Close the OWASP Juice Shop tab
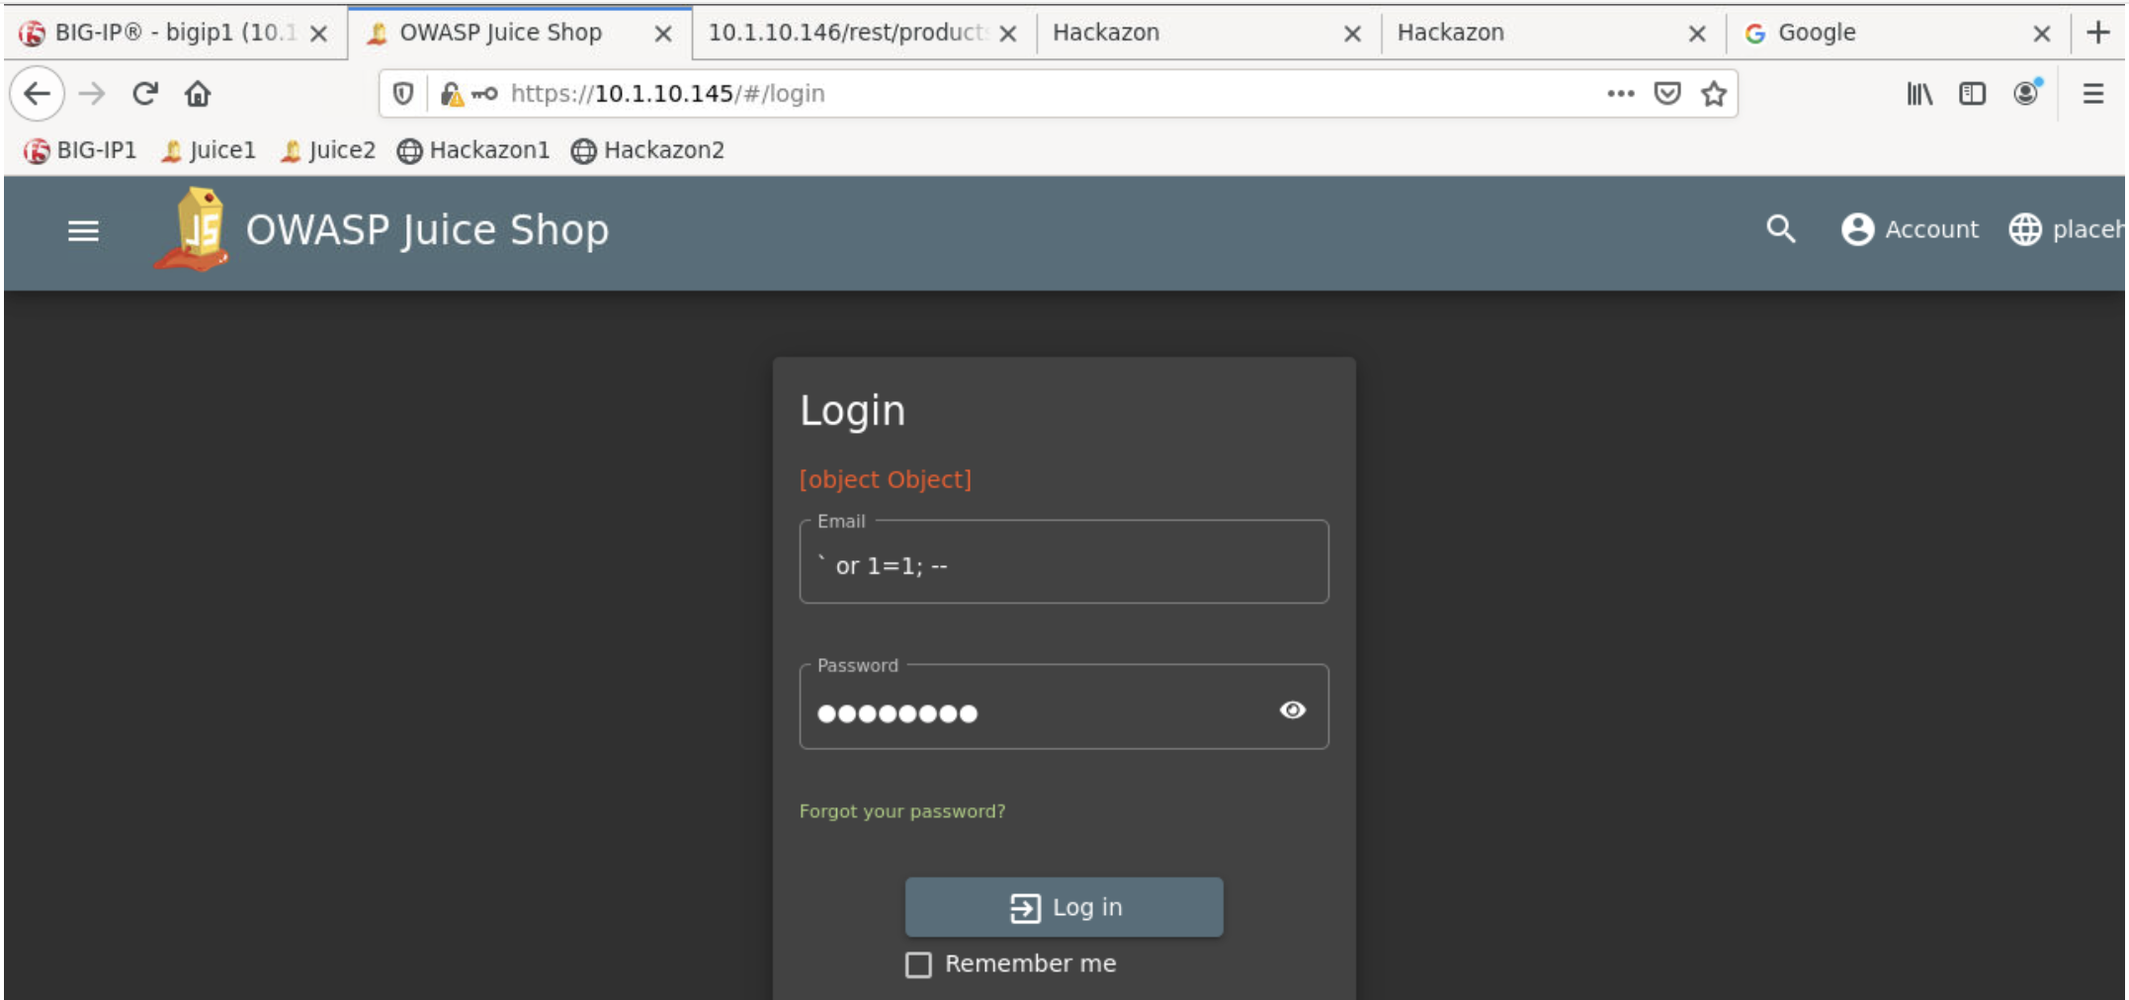2129x1000 pixels. 663,34
